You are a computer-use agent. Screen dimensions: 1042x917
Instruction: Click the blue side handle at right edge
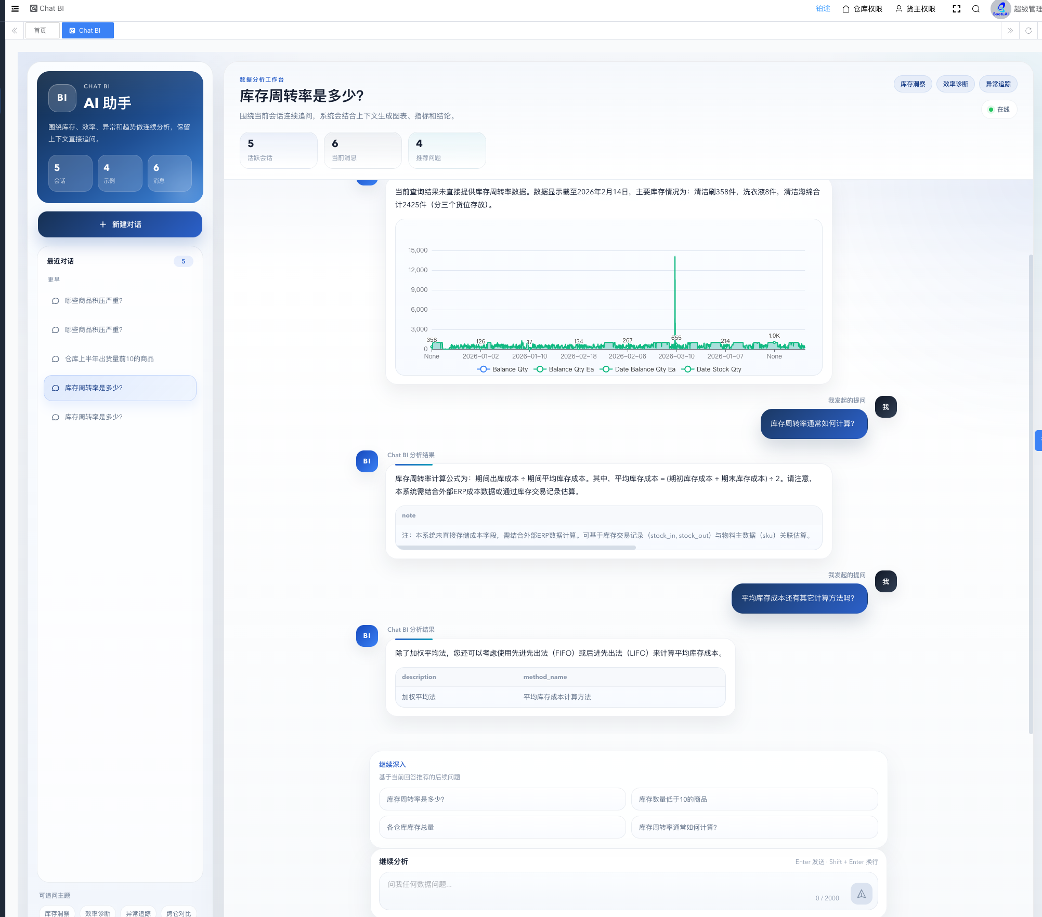pyautogui.click(x=1038, y=441)
